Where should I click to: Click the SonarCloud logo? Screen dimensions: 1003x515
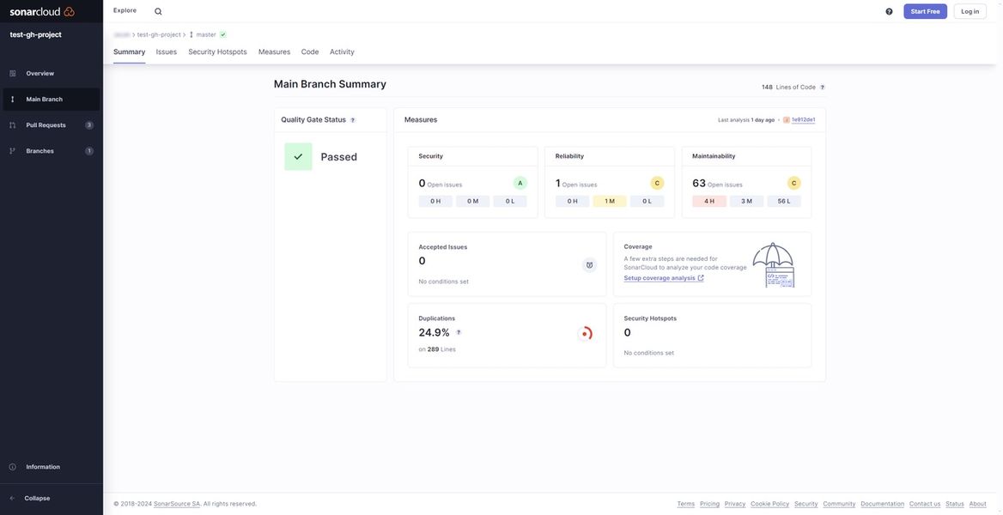(x=42, y=11)
